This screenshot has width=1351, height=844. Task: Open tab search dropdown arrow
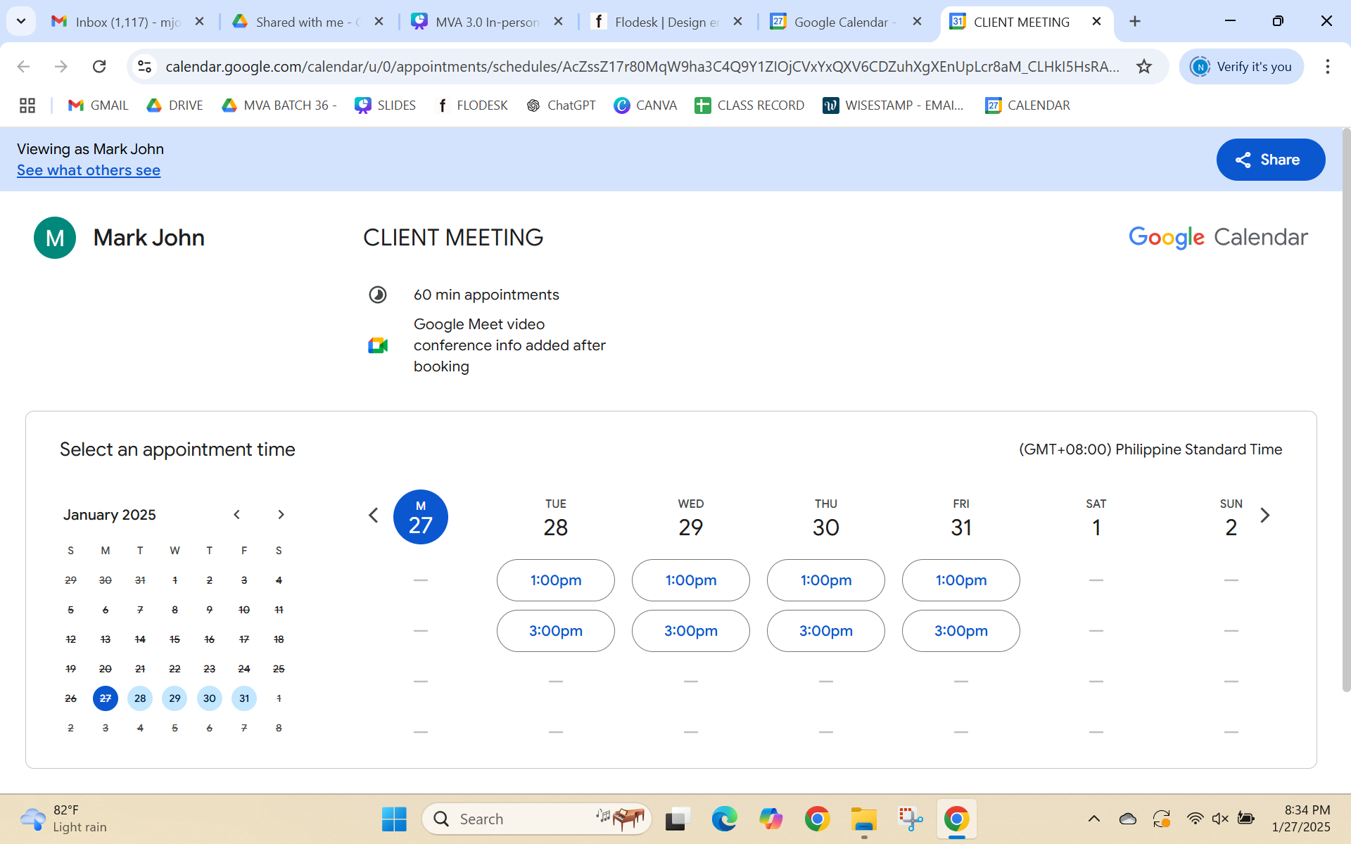(21, 21)
